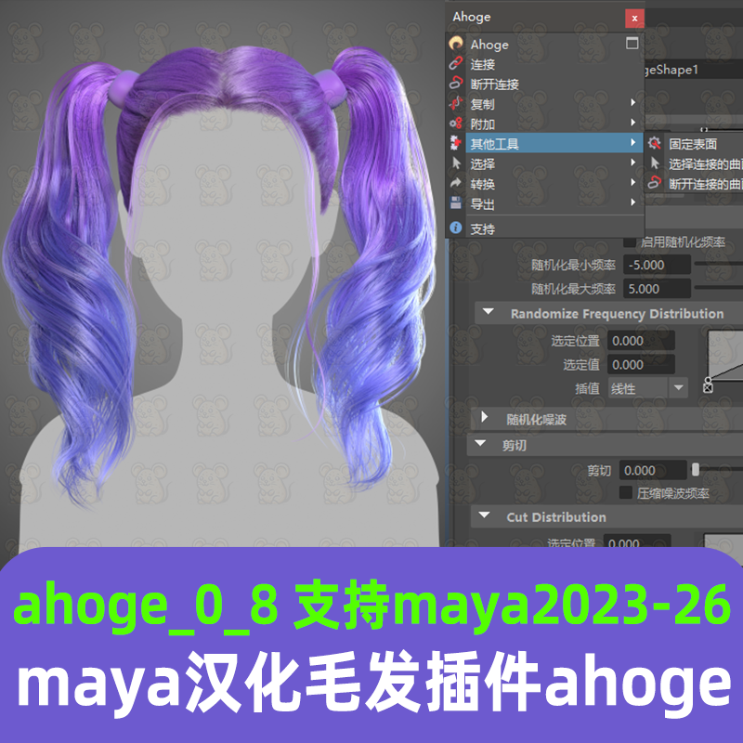Click the 导出 submenu arrow
Screen dimensions: 743x743
pyautogui.click(x=632, y=202)
